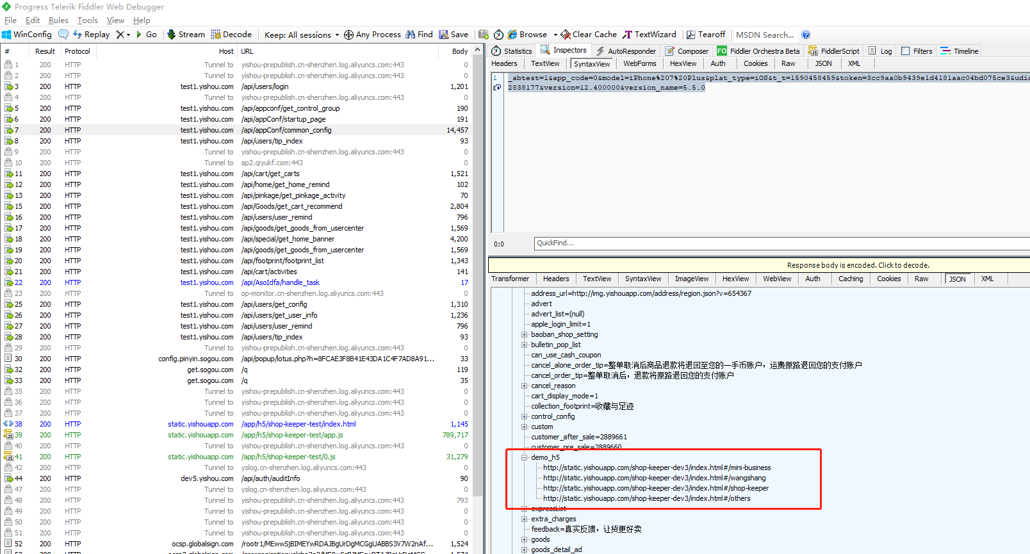The width and height of the screenshot is (1030, 554).
Task: Enable the Filters checkbox tab
Action: click(917, 51)
